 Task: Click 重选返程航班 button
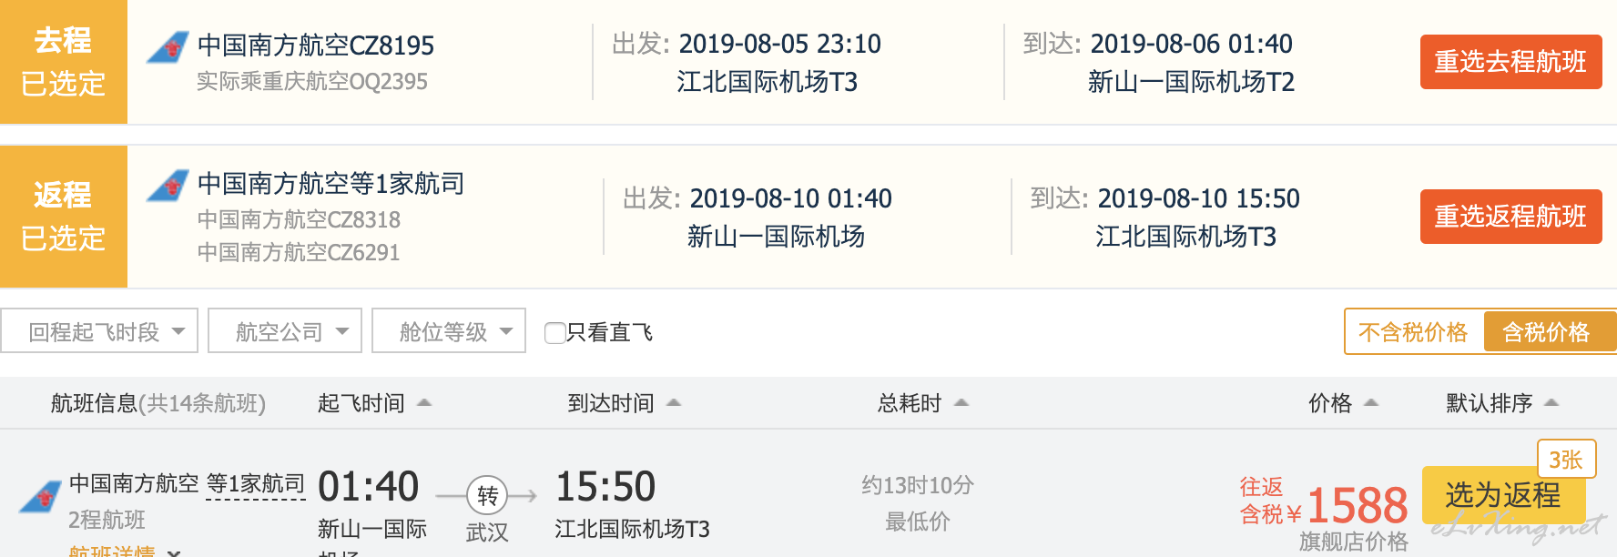pyautogui.click(x=1510, y=217)
